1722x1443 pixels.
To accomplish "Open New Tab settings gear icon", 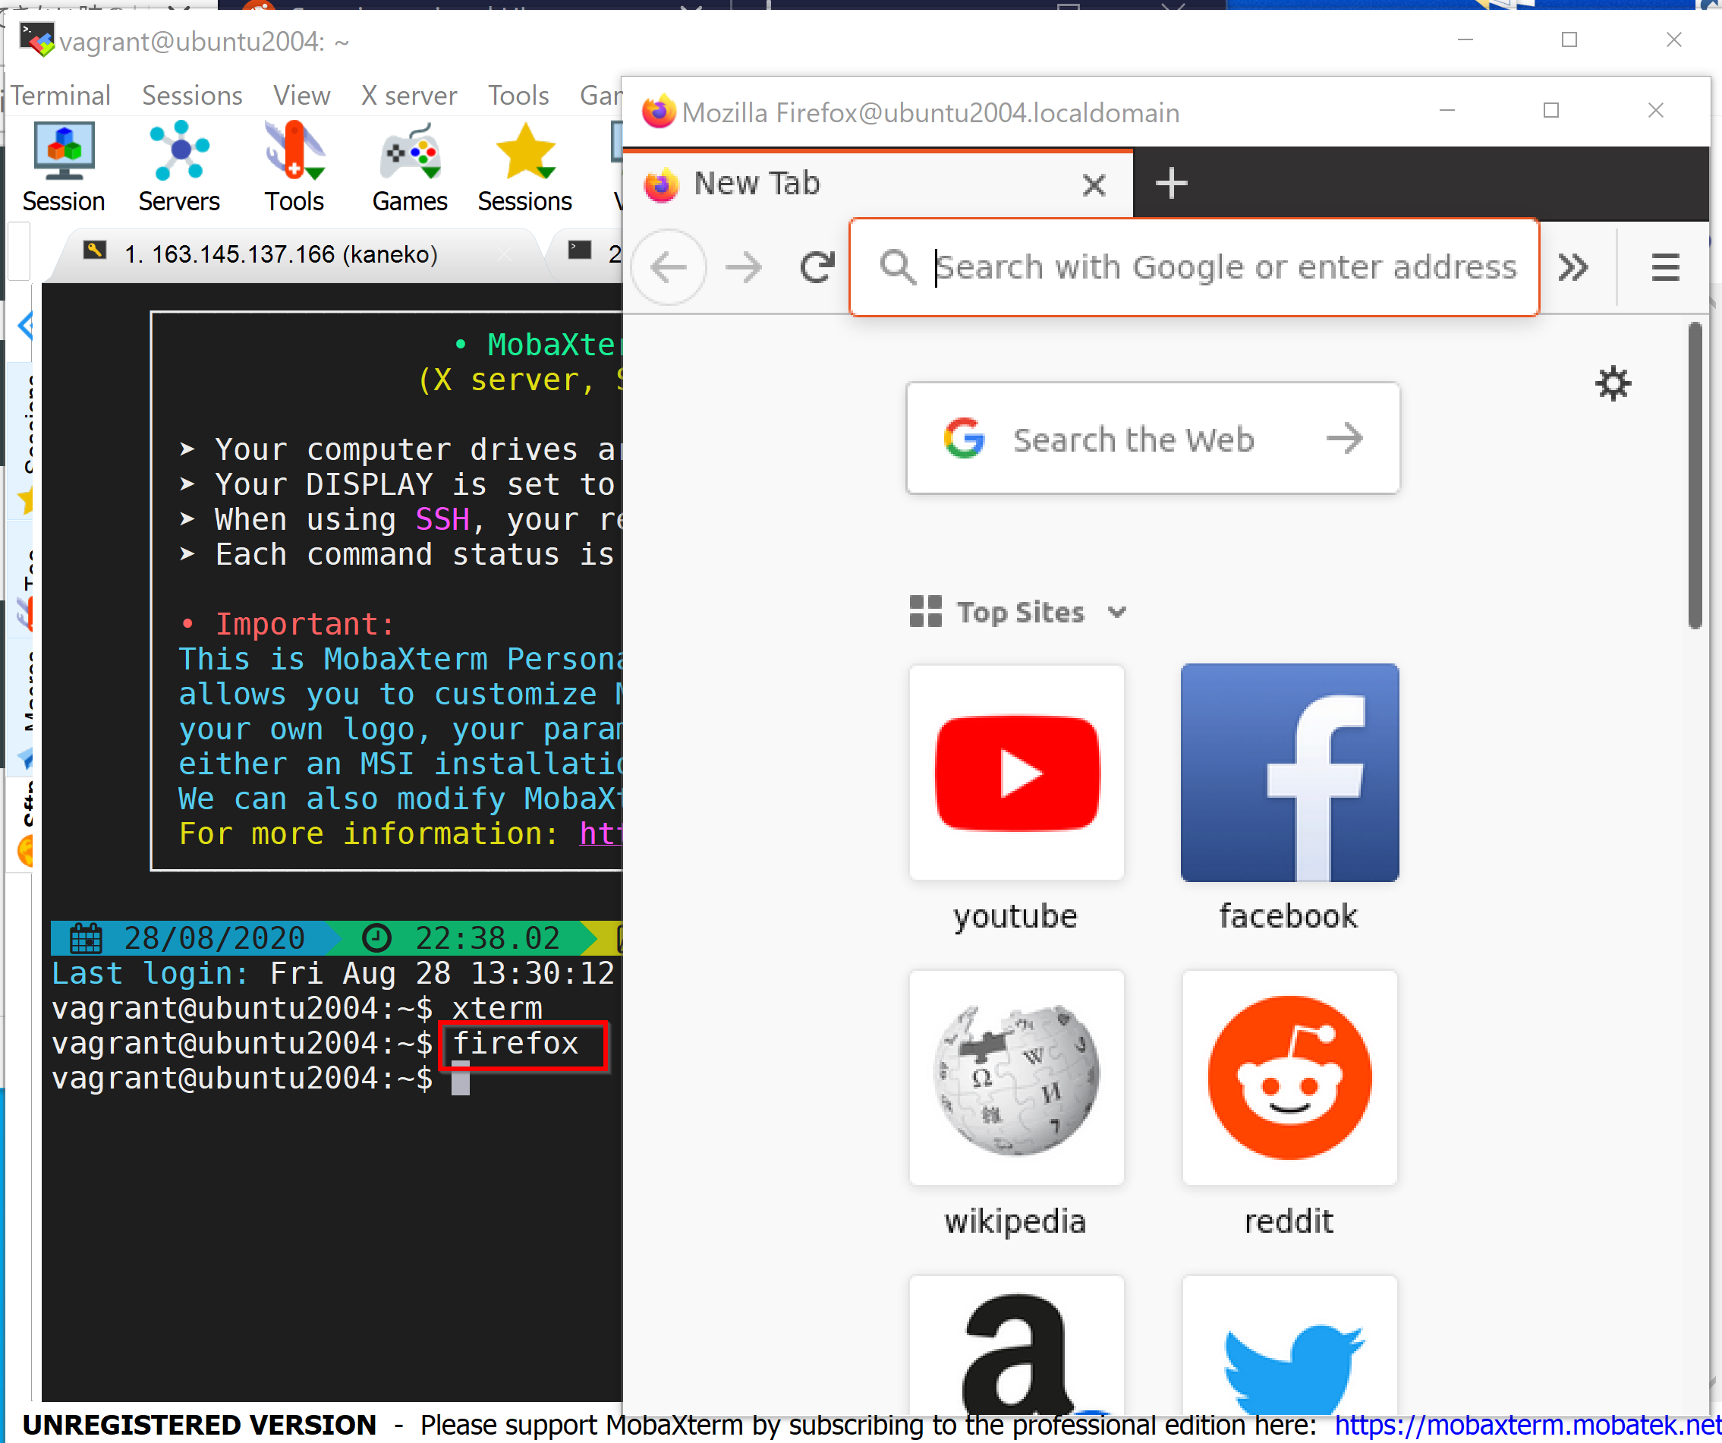I will [1613, 383].
